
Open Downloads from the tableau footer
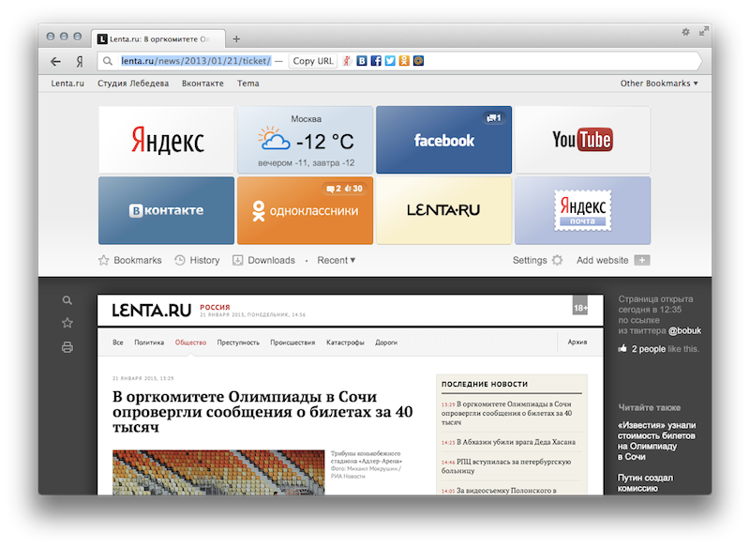tap(263, 260)
